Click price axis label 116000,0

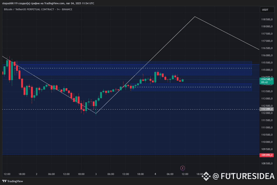[267, 55]
